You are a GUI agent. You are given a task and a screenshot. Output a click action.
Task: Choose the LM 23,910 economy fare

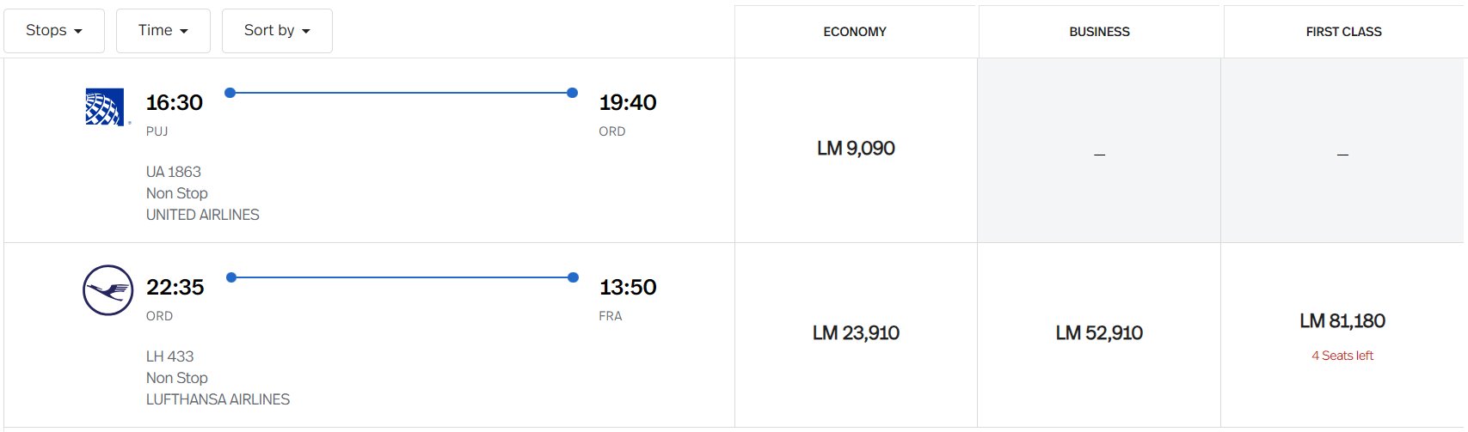(856, 333)
